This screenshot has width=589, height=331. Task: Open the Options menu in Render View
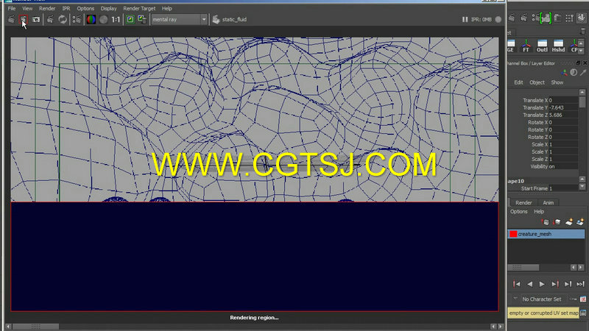pyautogui.click(x=85, y=8)
